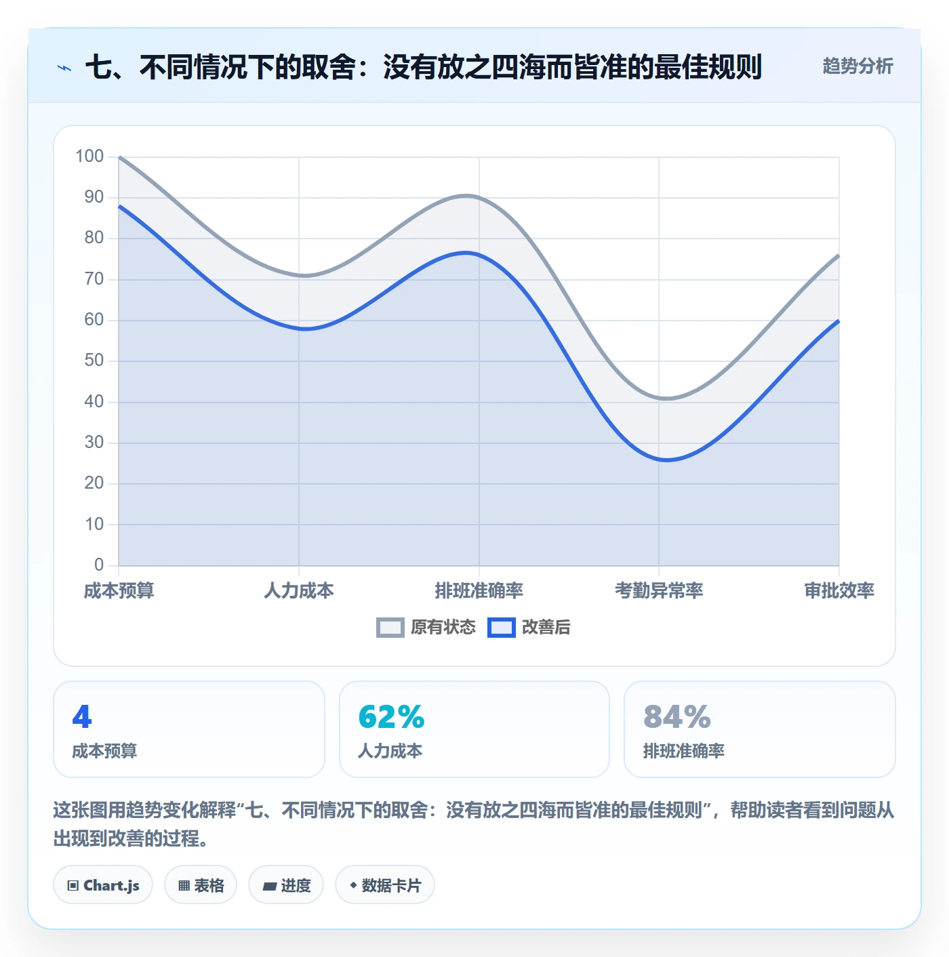This screenshot has height=957, width=949.
Task: Click the description paragraph starting with 这张图用趋势变化
Action: point(474,824)
